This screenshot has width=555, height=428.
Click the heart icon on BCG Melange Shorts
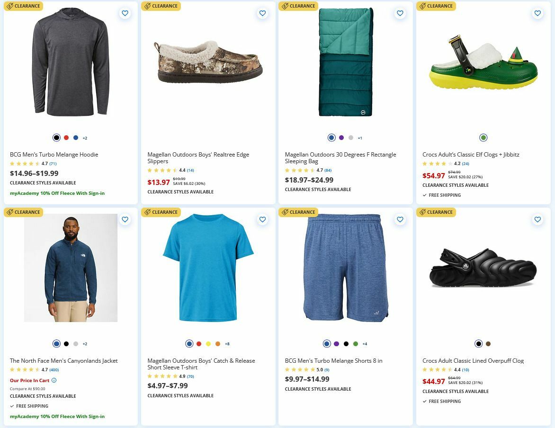(x=400, y=219)
